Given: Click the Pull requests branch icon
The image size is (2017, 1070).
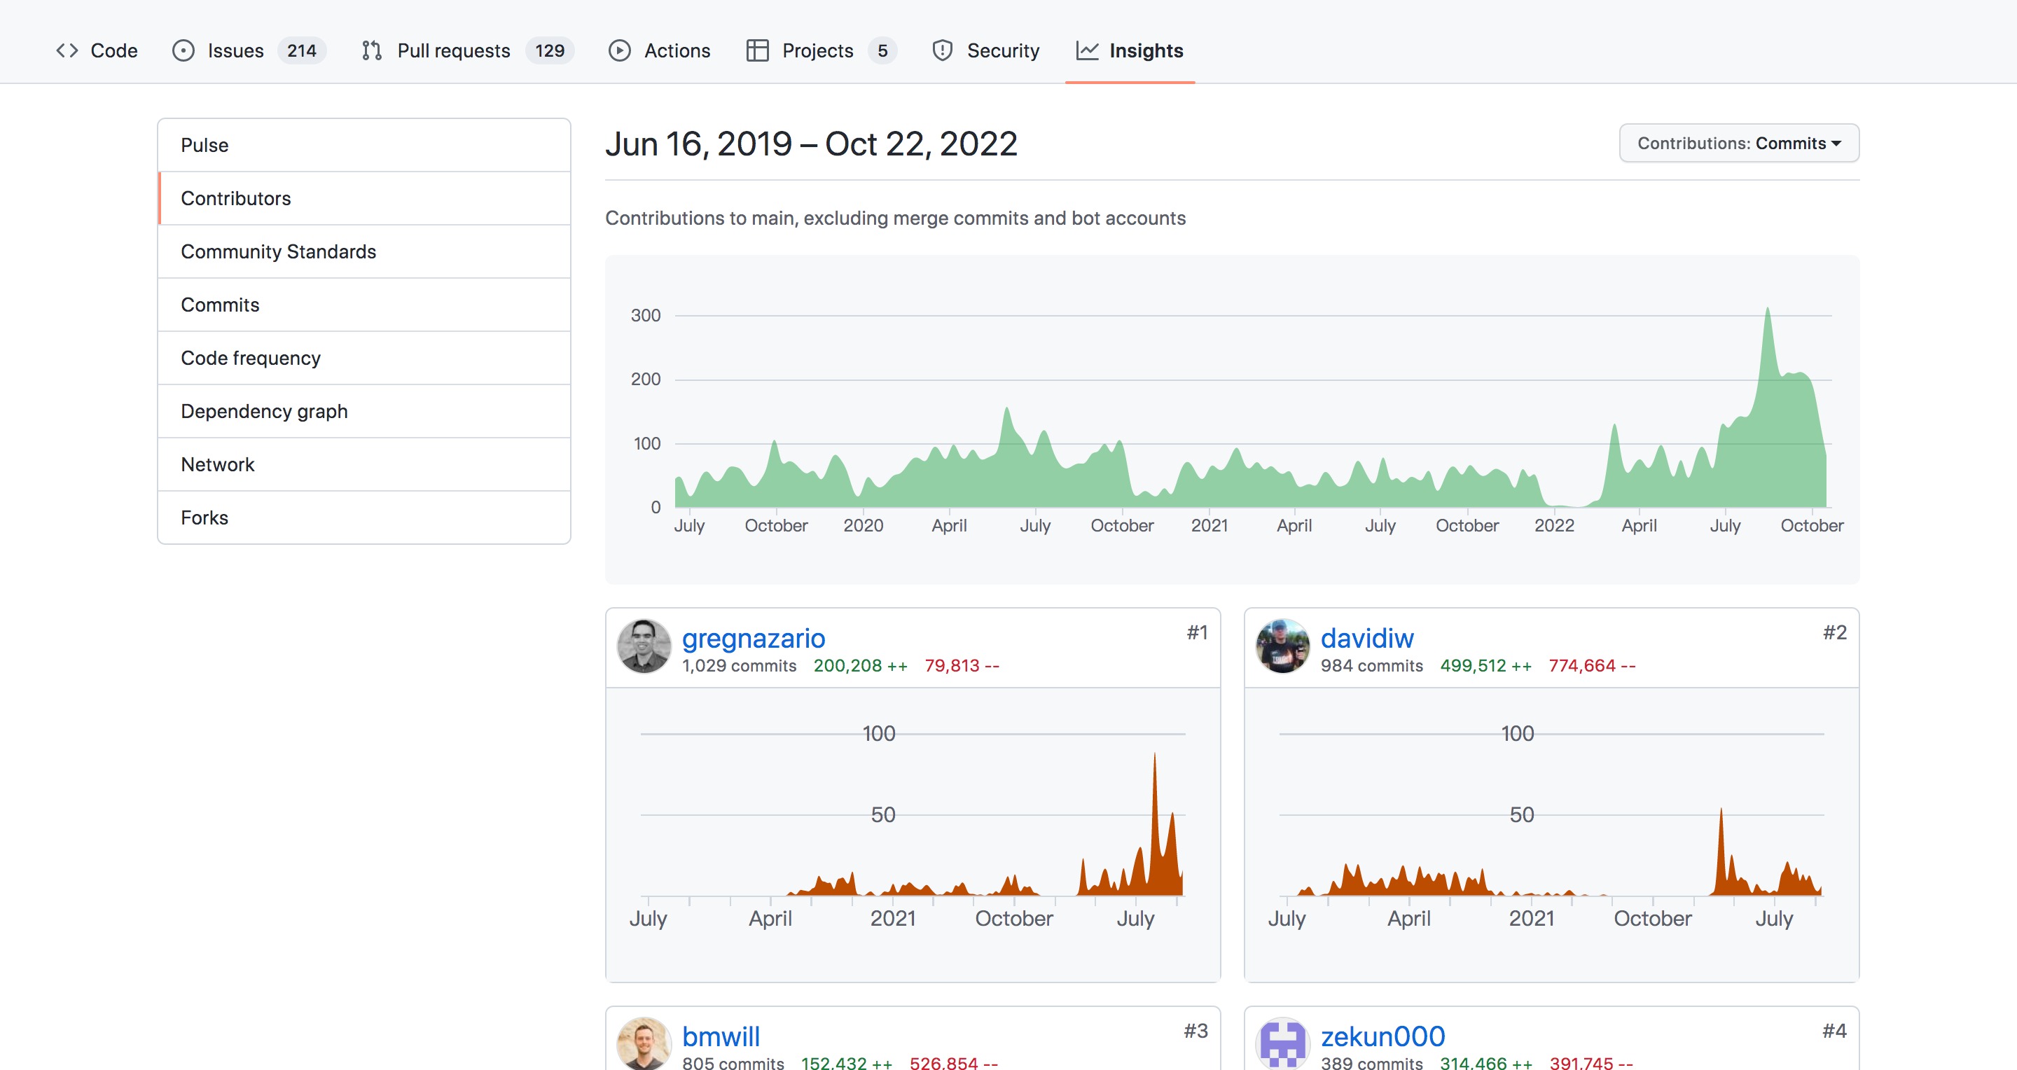Looking at the screenshot, I should coord(372,51).
